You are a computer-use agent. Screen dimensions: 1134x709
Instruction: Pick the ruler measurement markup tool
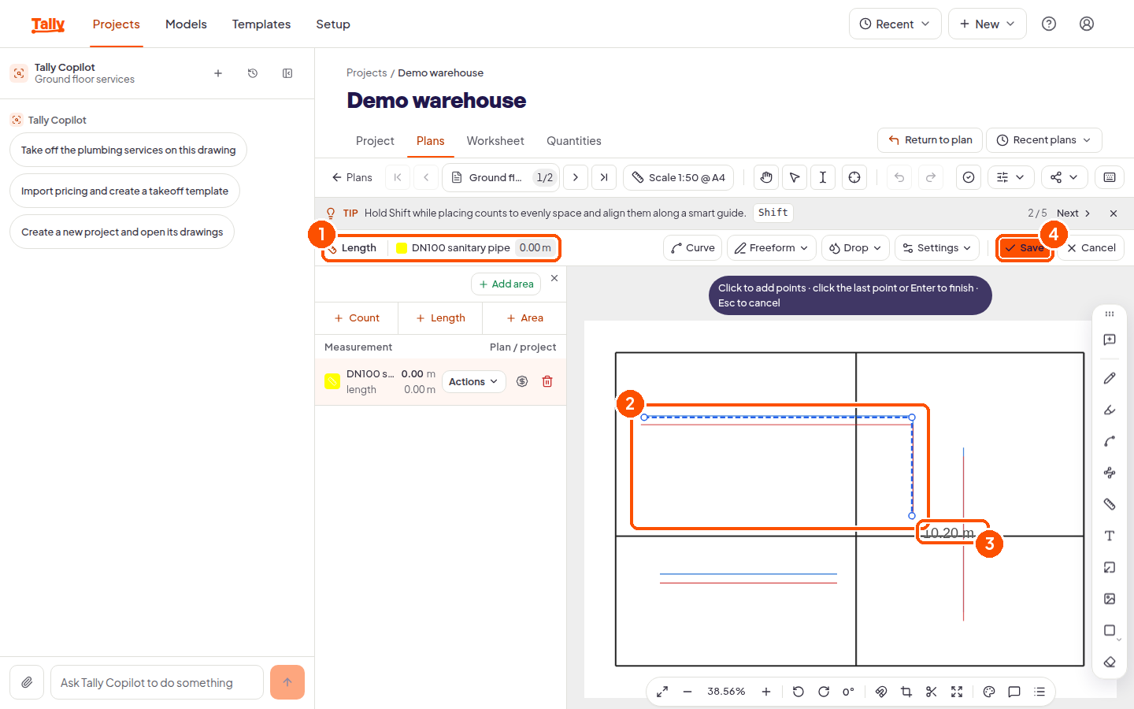[x=1110, y=504]
